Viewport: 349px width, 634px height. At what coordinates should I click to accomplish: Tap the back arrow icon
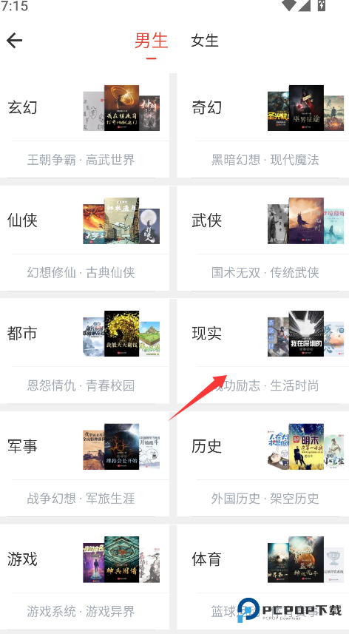point(14,41)
